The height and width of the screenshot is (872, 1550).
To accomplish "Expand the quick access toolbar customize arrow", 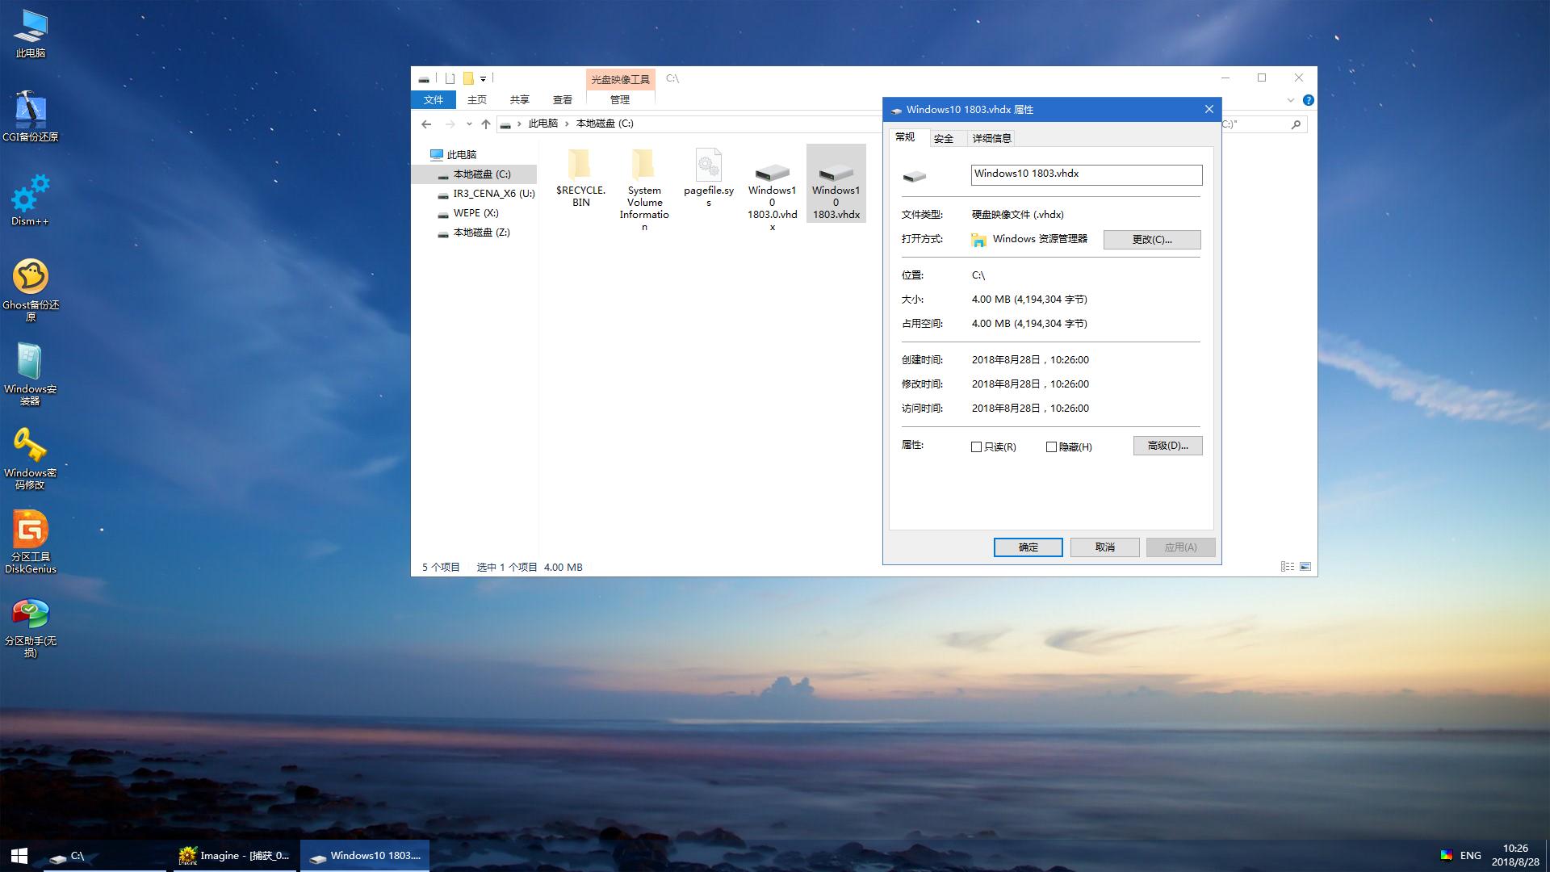I will click(483, 78).
